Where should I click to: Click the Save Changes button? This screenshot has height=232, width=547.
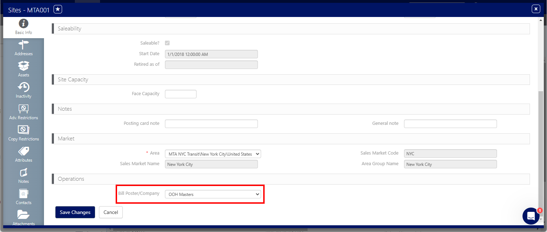pos(75,212)
